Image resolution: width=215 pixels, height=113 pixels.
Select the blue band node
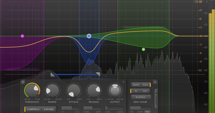pyautogui.click(x=89, y=36)
